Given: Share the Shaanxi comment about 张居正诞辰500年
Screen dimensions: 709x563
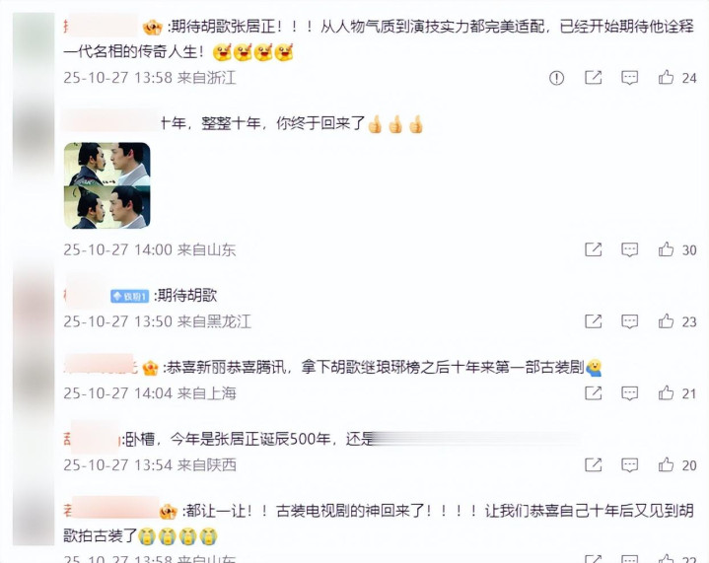Looking at the screenshot, I should click(x=593, y=464).
